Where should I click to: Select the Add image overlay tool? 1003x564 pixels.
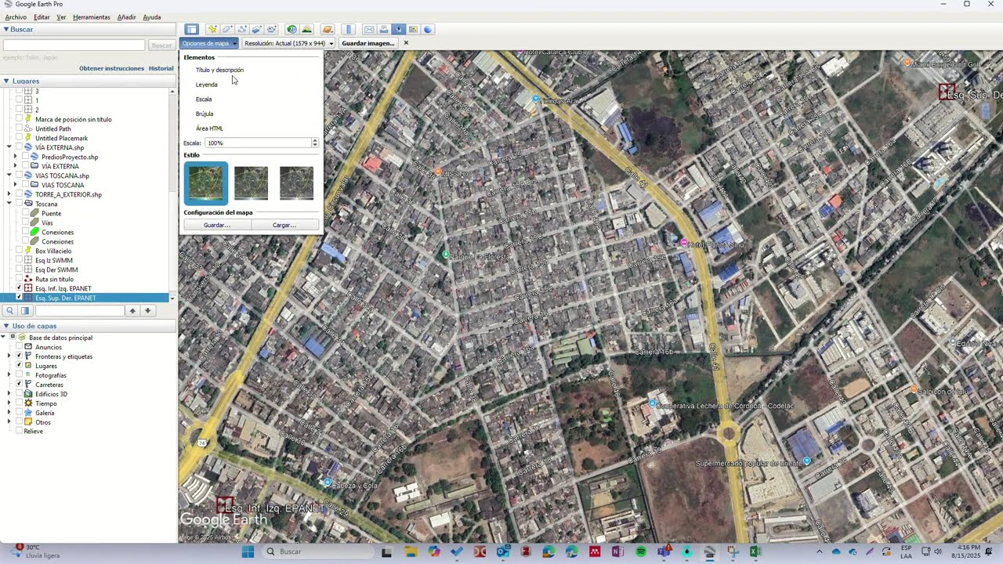click(x=256, y=30)
